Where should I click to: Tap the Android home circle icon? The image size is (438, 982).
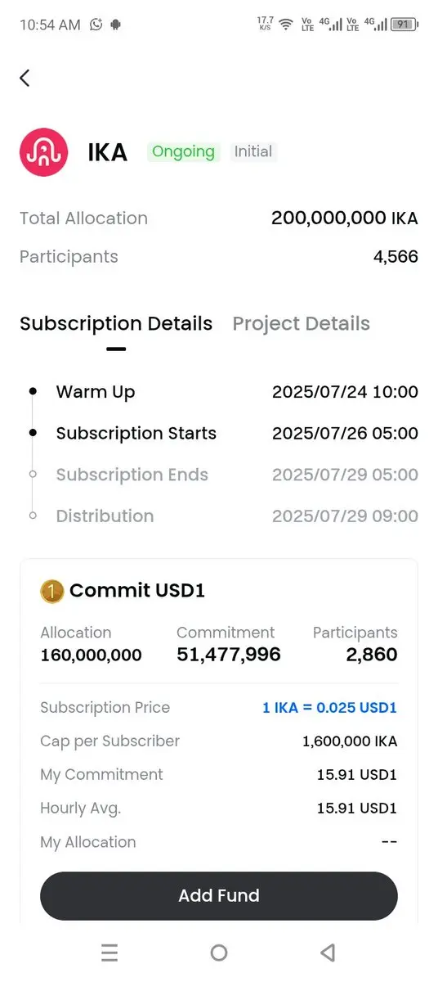[218, 953]
